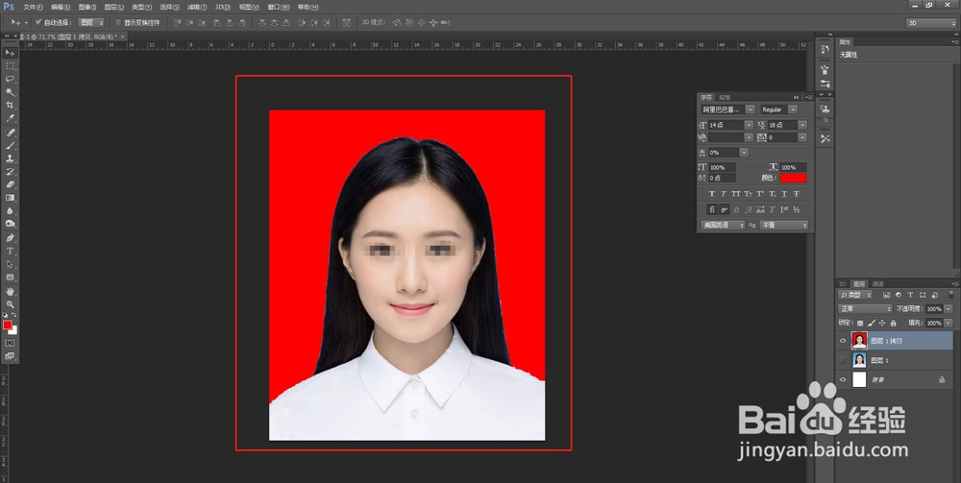Select the Healing Brush tool
This screenshot has width=961, height=483.
[x=10, y=133]
